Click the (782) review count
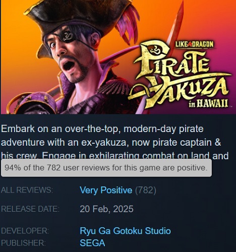Viewport: 236px width, 252px height. tap(146, 190)
